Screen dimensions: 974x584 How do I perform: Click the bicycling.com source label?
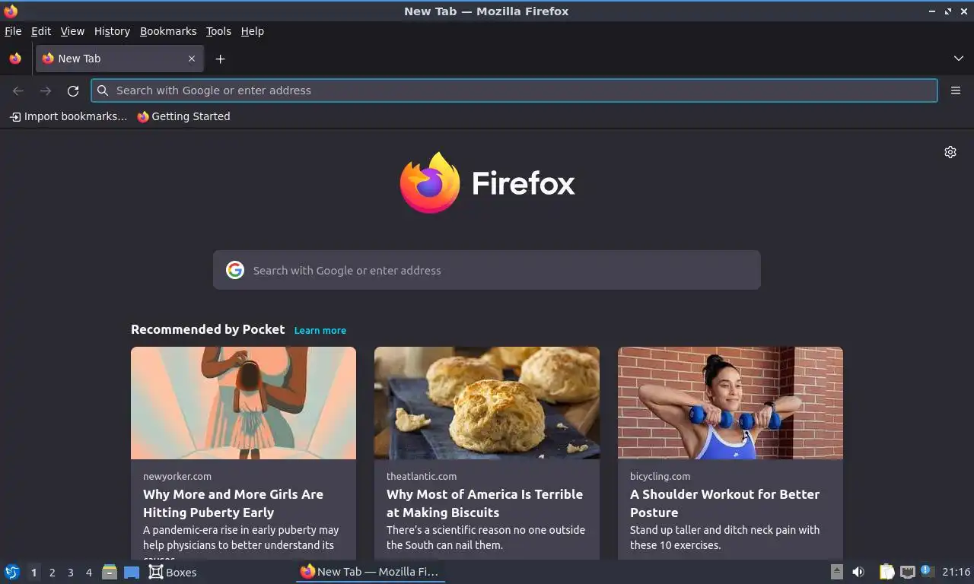660,476
